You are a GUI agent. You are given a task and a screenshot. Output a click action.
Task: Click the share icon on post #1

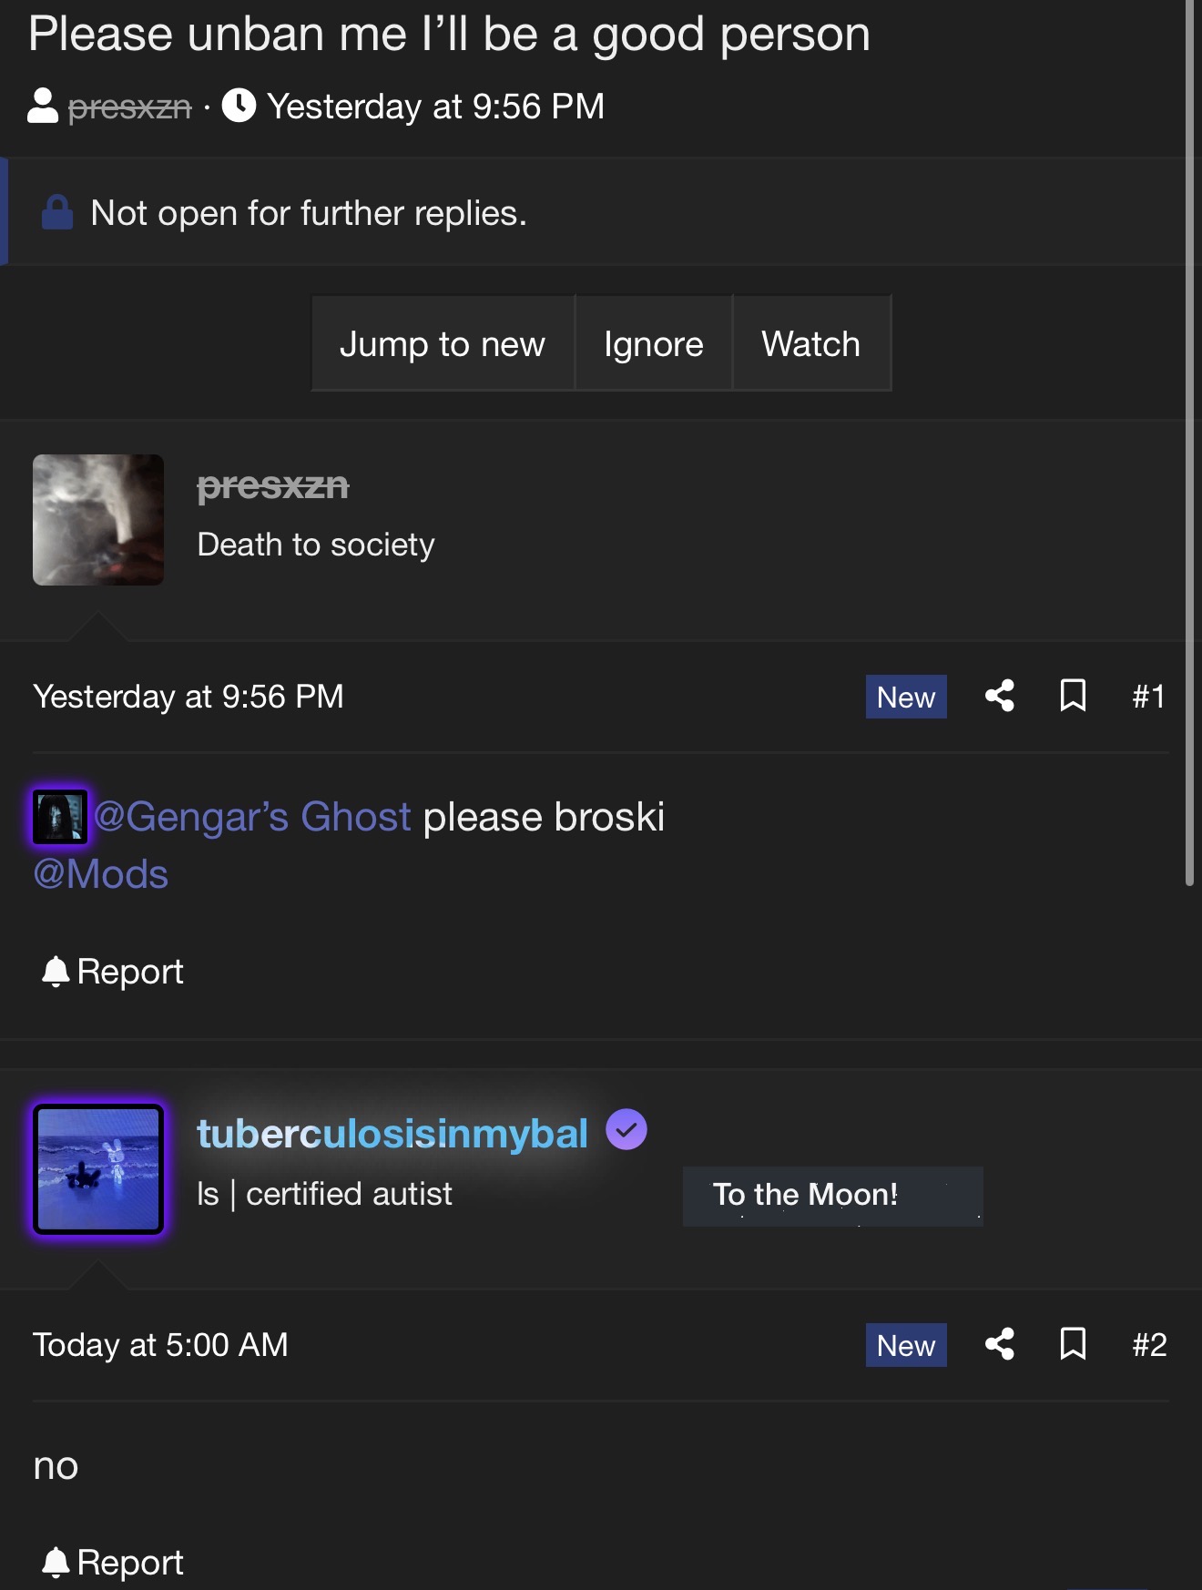[999, 697]
